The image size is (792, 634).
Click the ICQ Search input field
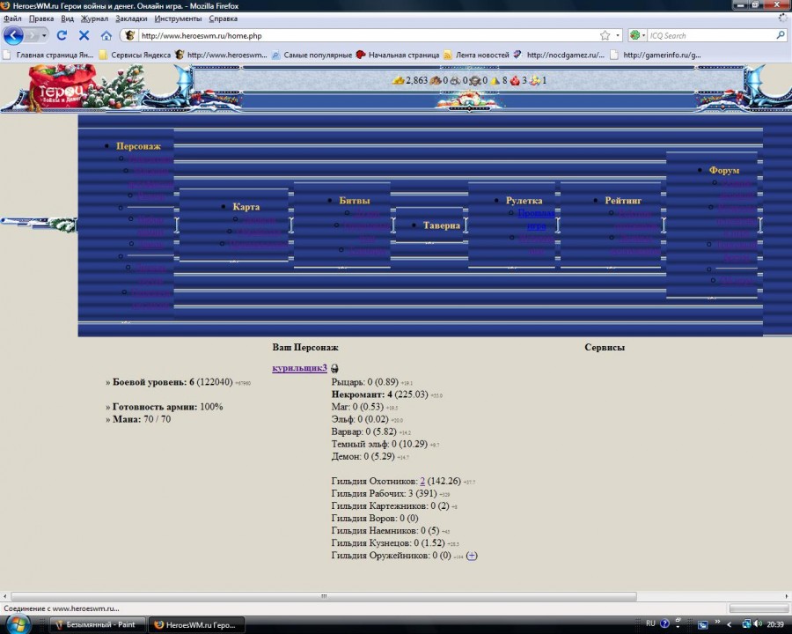(x=711, y=35)
